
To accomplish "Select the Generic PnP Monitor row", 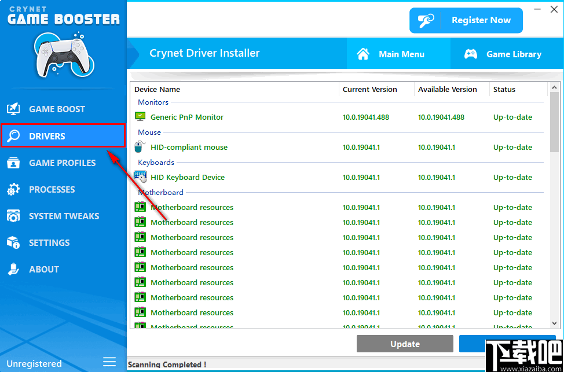I will pos(339,117).
